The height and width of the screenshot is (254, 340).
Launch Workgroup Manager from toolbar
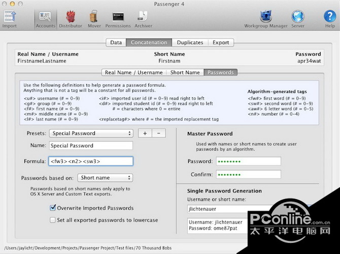click(x=265, y=19)
